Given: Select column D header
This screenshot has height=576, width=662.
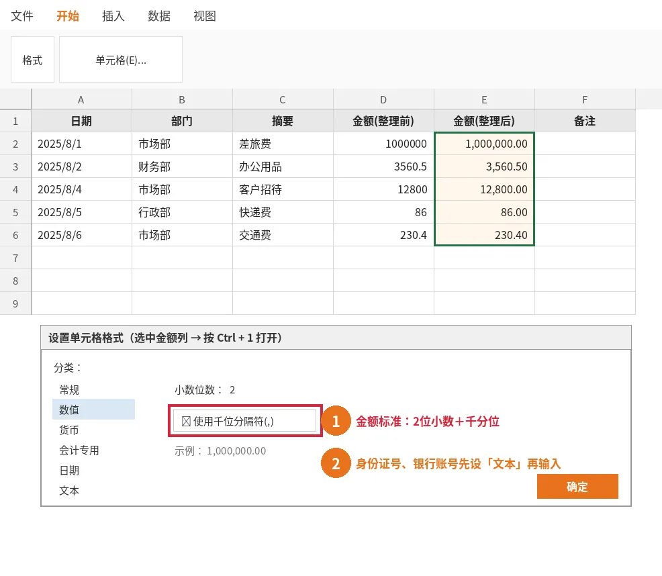Looking at the screenshot, I should pyautogui.click(x=383, y=99).
